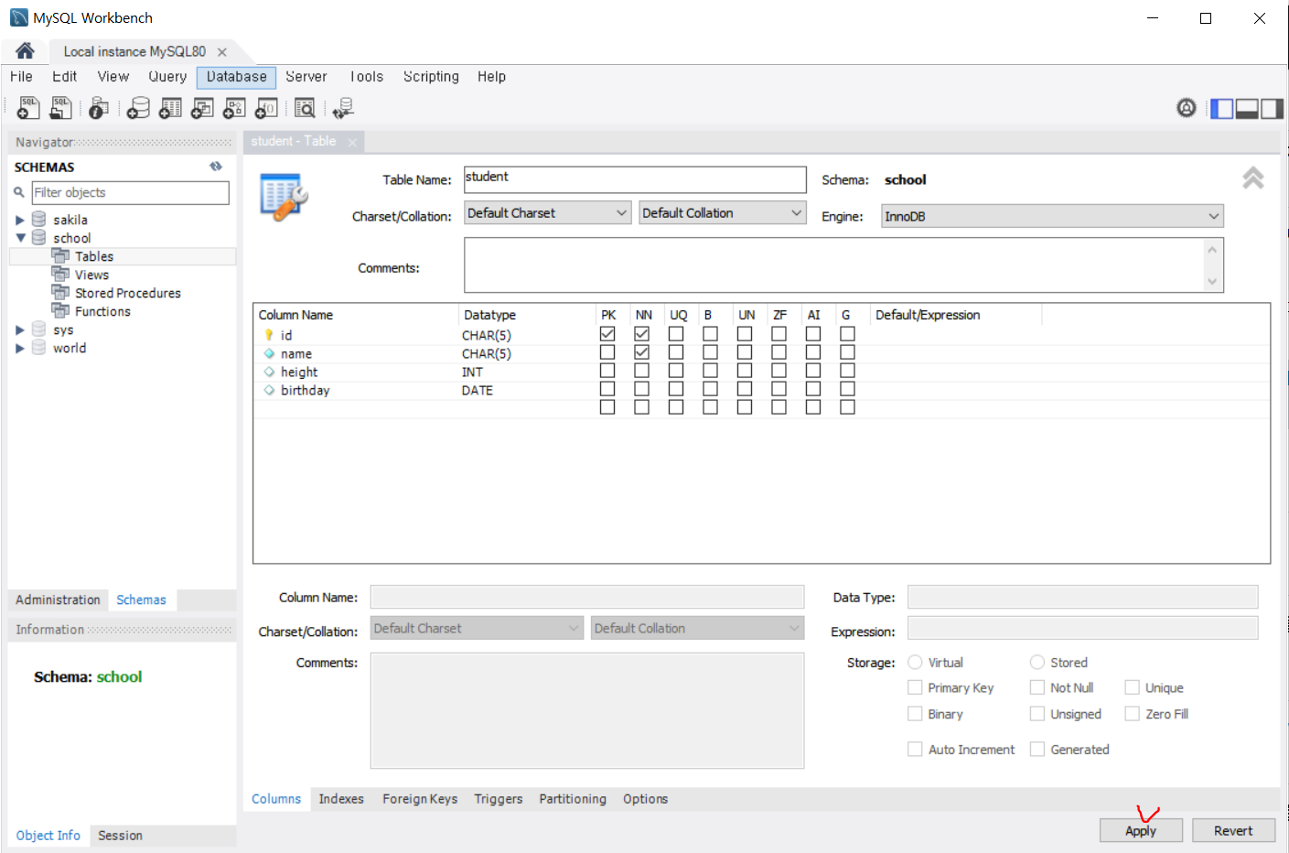Open the Session info tab
The image size is (1289, 853).
(120, 836)
